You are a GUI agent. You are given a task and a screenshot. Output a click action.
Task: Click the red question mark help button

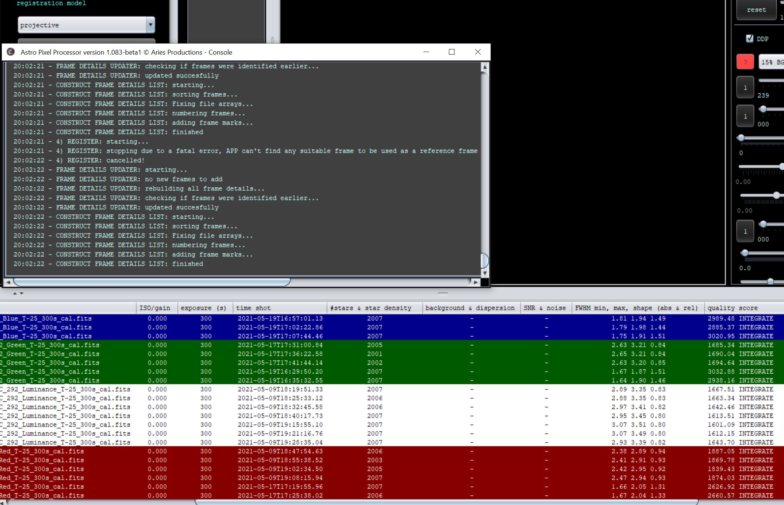(x=745, y=62)
